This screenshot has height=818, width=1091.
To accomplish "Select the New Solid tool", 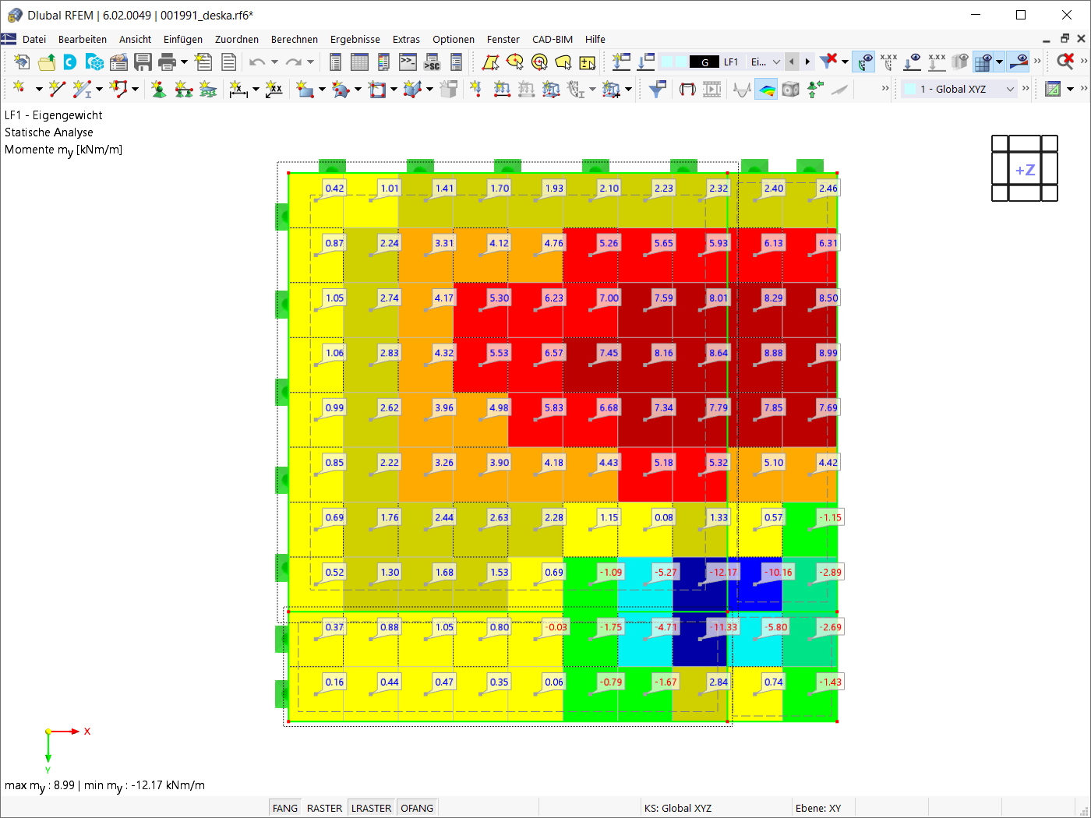I will click(413, 89).
